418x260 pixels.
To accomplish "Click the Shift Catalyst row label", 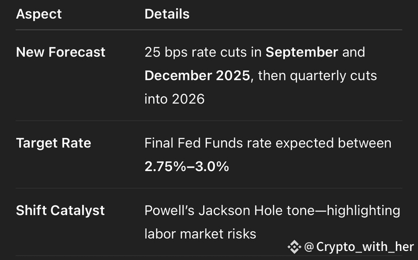I will (60, 211).
